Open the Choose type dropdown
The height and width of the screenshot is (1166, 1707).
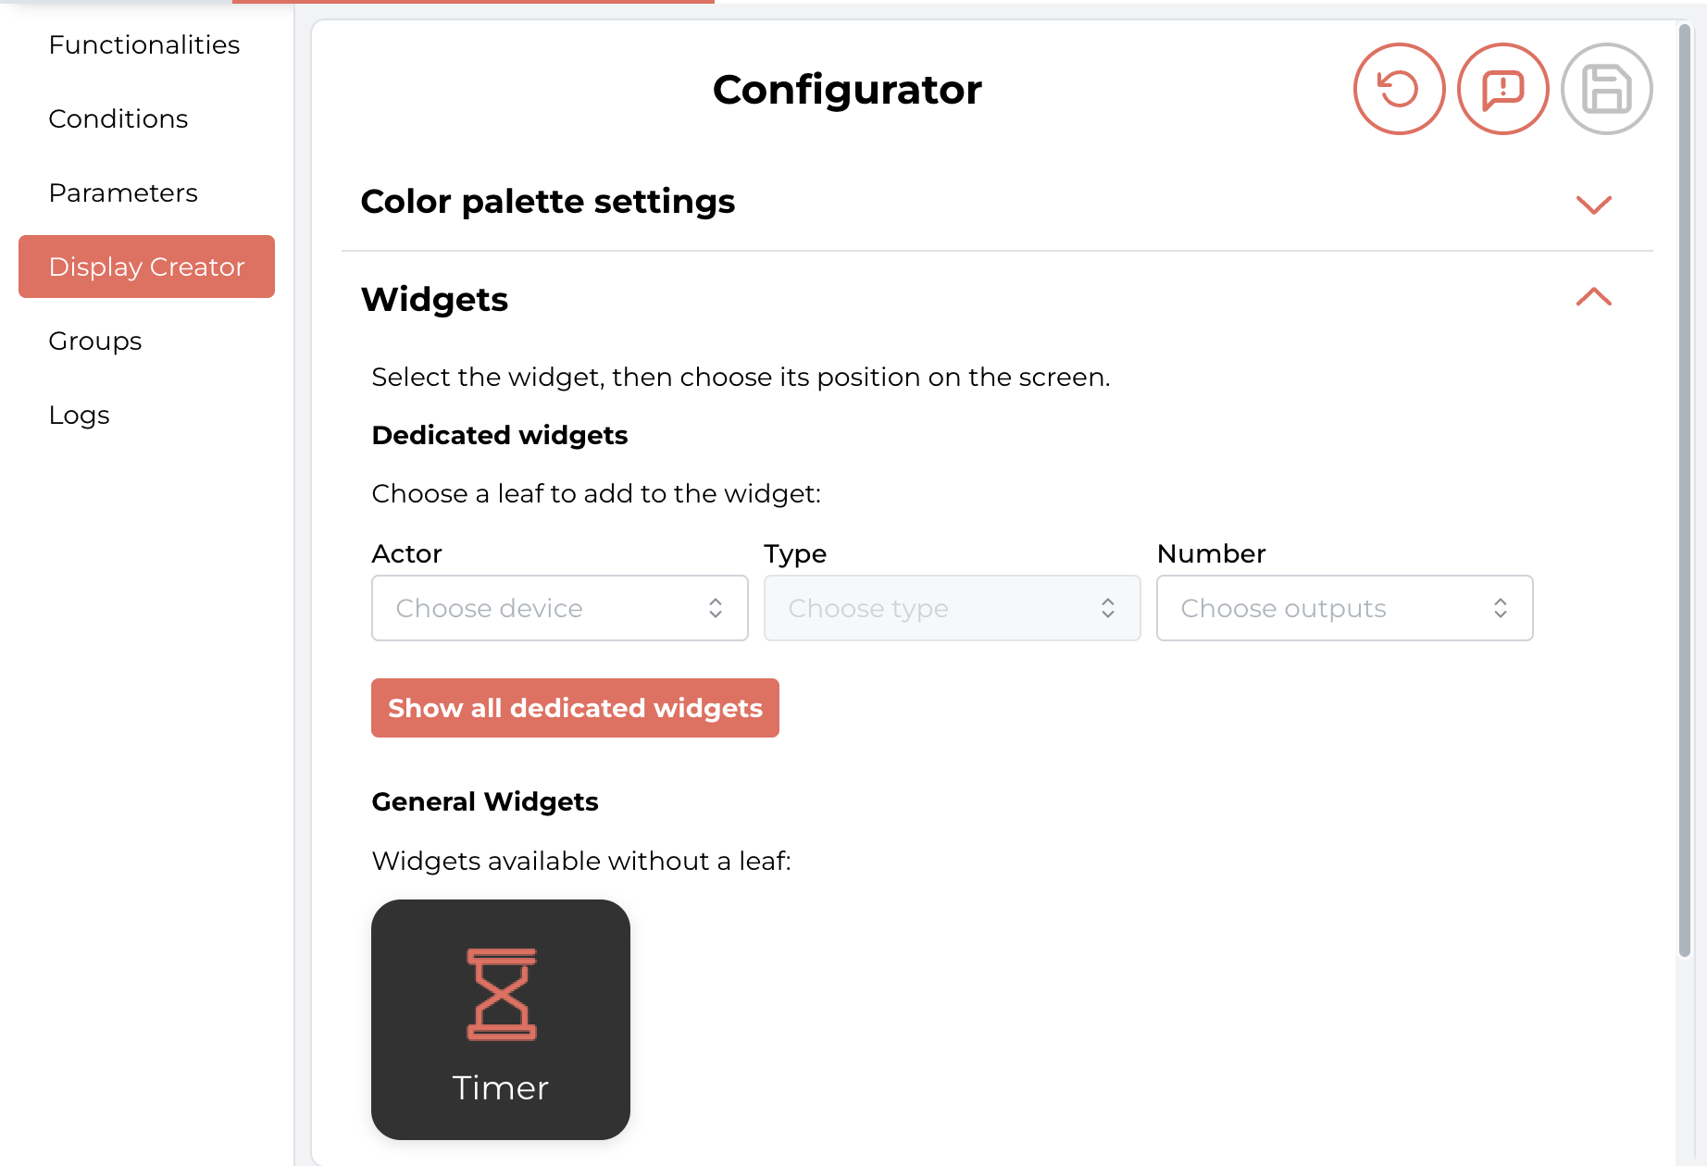[952, 608]
